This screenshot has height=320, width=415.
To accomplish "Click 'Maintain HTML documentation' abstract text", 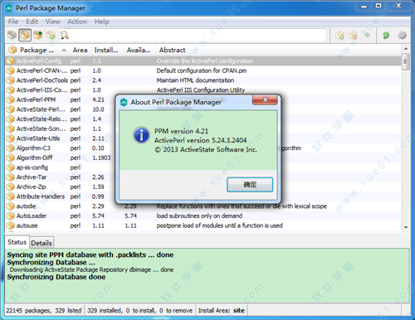I will pyautogui.click(x=195, y=80).
